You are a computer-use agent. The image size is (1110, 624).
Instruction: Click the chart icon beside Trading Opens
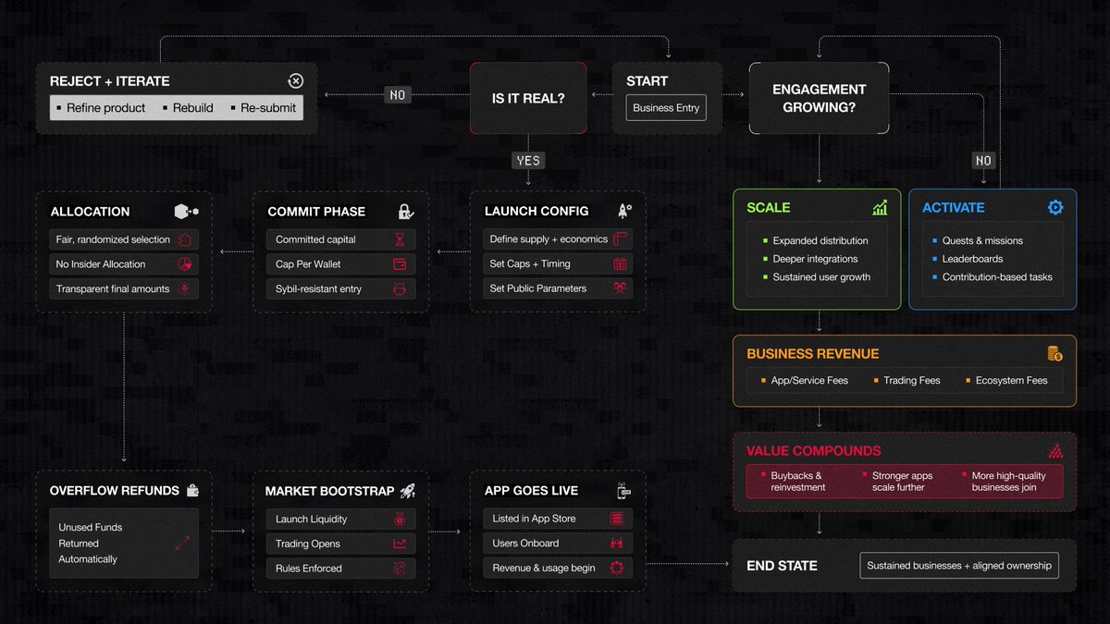click(401, 544)
